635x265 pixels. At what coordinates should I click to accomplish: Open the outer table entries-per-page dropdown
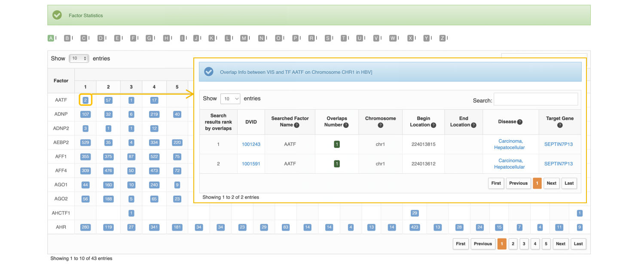pyautogui.click(x=79, y=58)
